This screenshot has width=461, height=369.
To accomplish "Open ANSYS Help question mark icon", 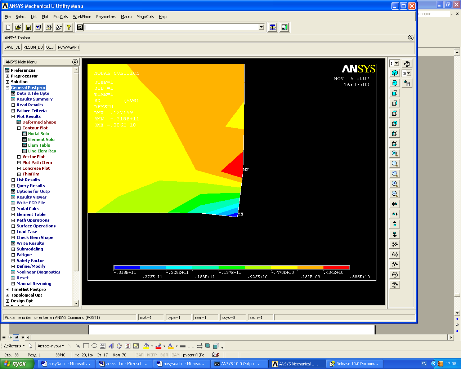I will tap(69, 27).
